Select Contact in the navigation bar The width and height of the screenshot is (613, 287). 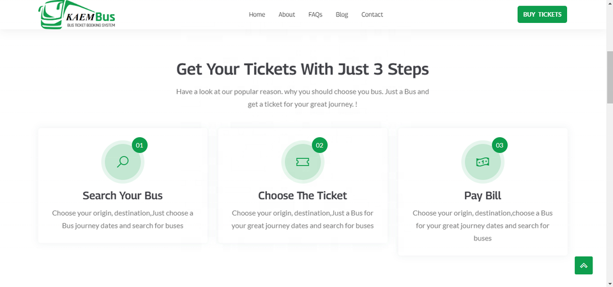[372, 15]
